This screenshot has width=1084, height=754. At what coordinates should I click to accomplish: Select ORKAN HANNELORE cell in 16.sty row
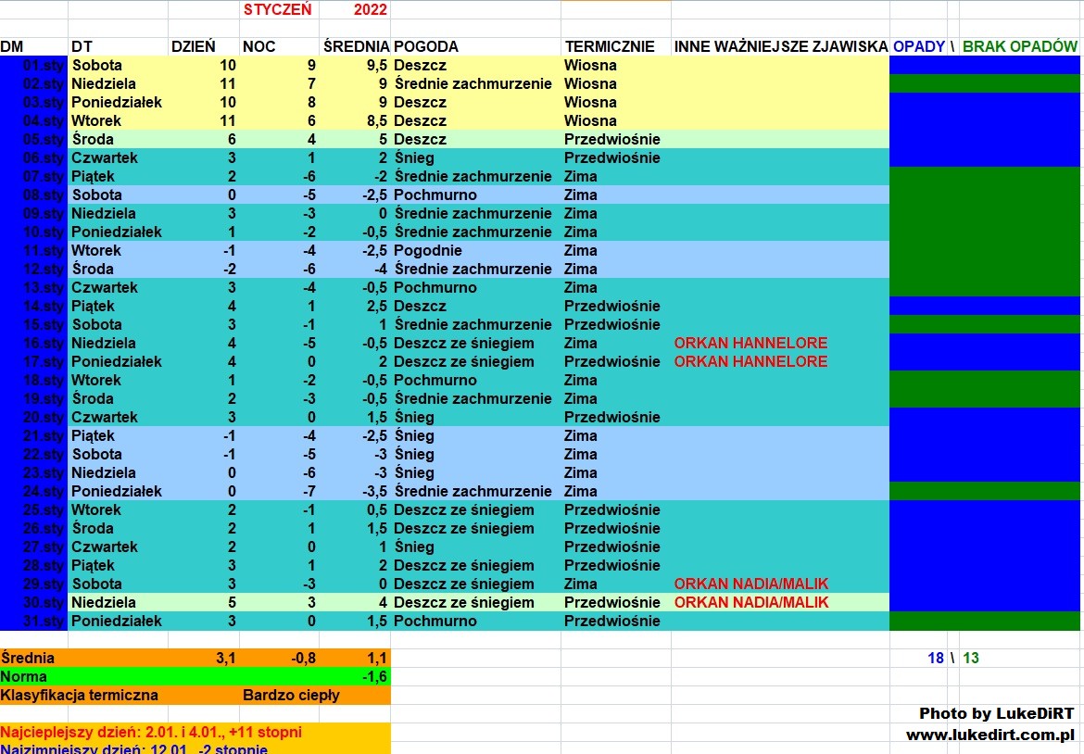point(750,343)
